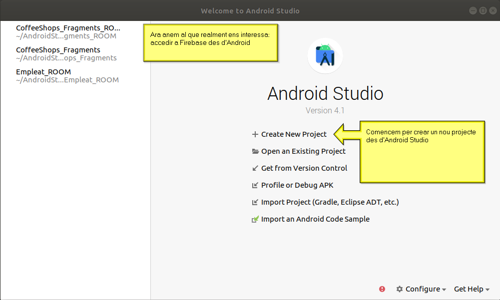Open recent project CoffeeShops_Fragments_RO...
Screen dimensions: 500x300
[68, 28]
